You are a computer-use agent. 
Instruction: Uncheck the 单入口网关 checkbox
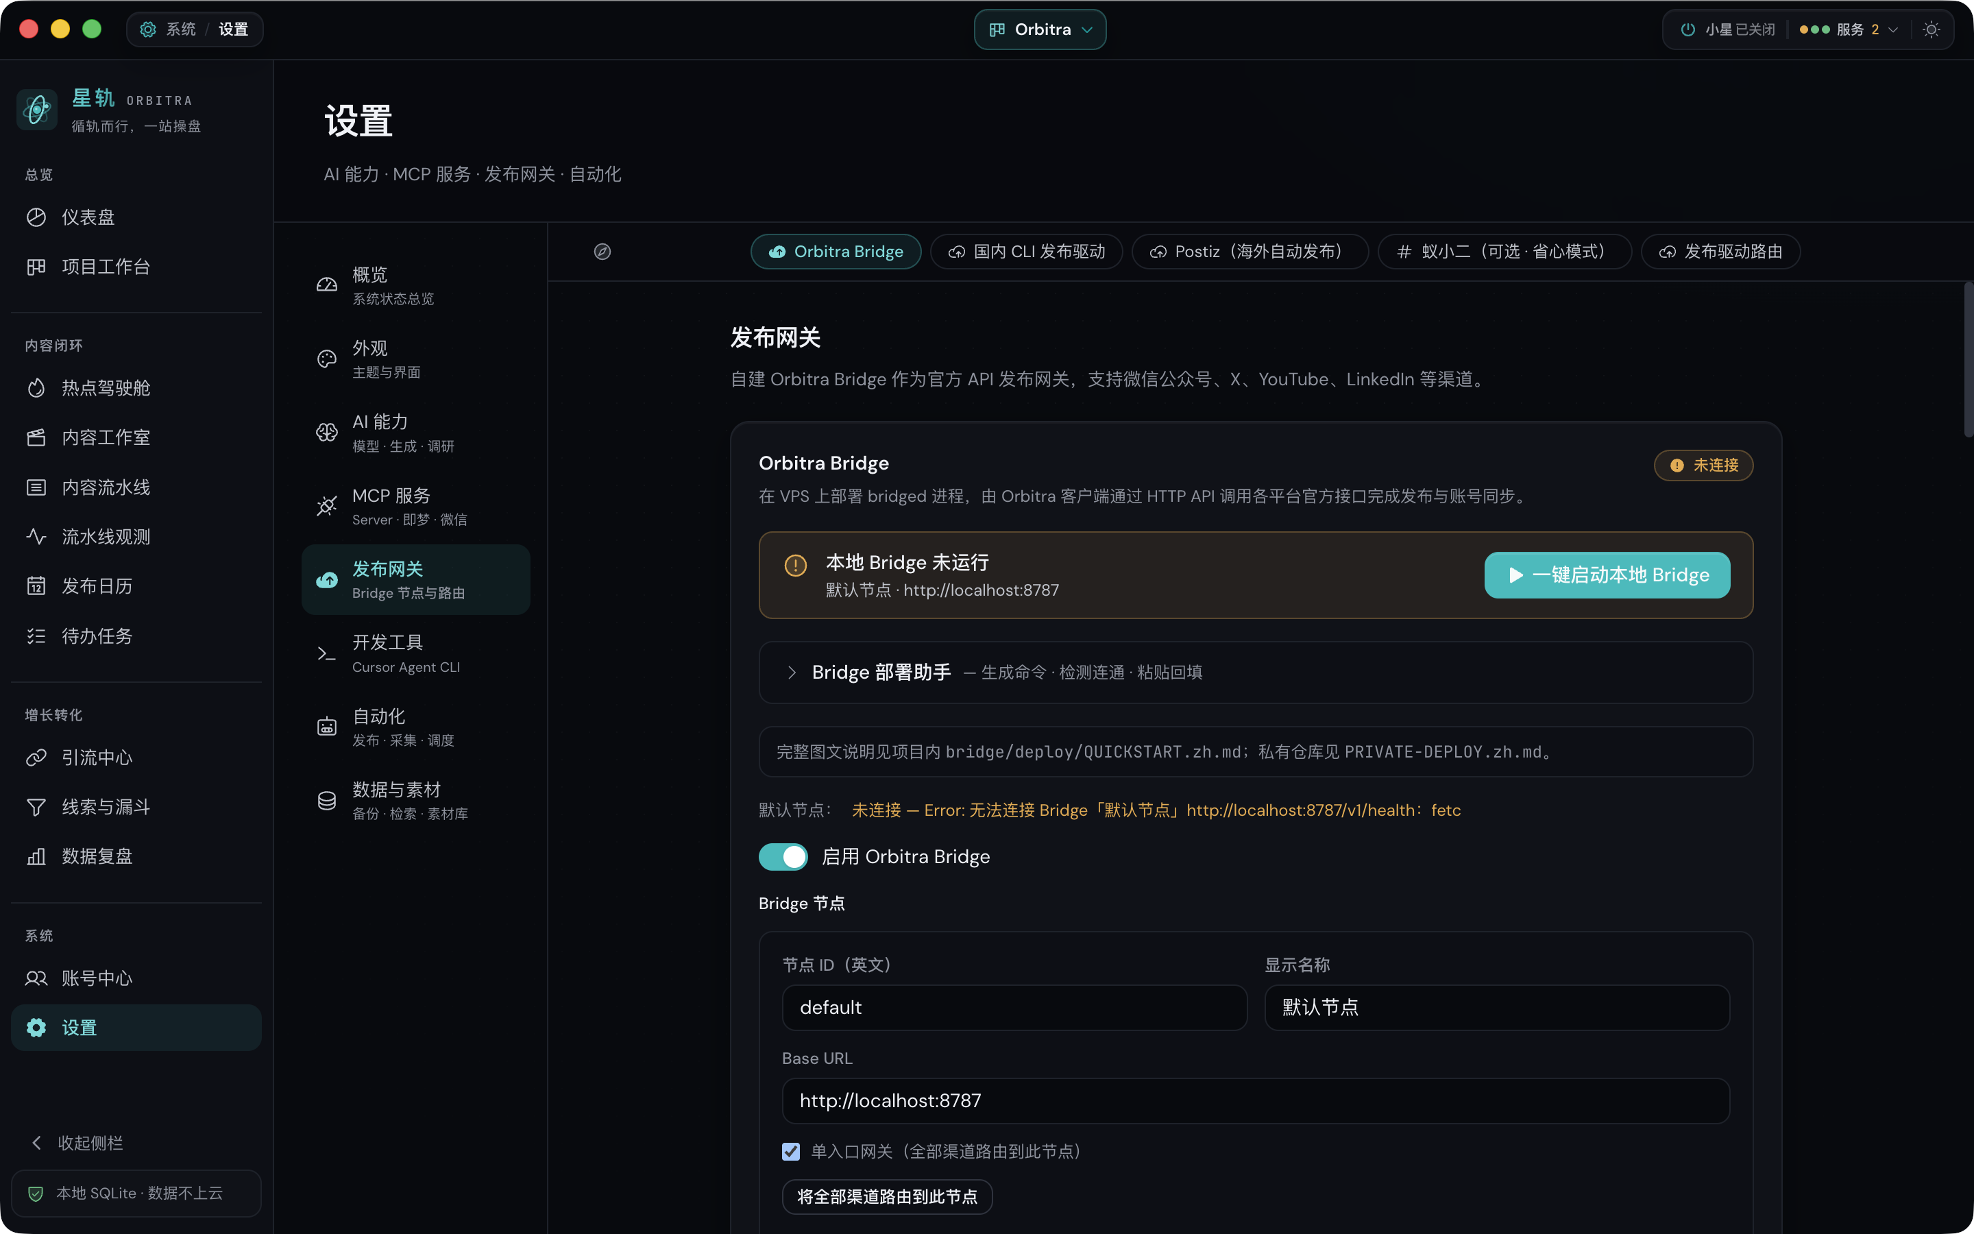pos(790,1152)
